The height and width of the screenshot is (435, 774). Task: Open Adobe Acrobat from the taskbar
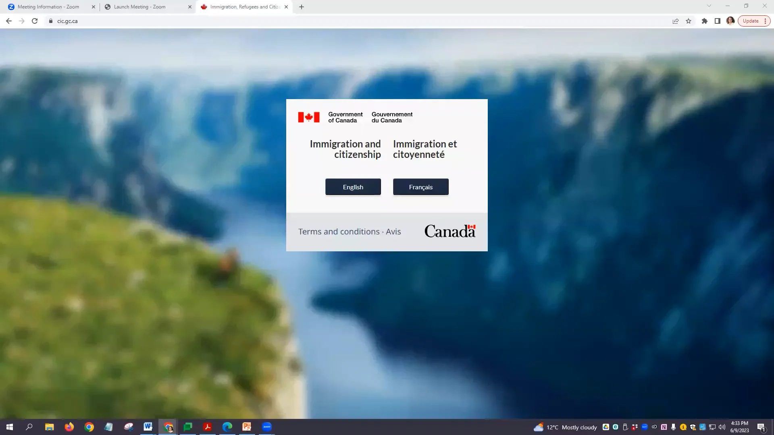tap(208, 427)
